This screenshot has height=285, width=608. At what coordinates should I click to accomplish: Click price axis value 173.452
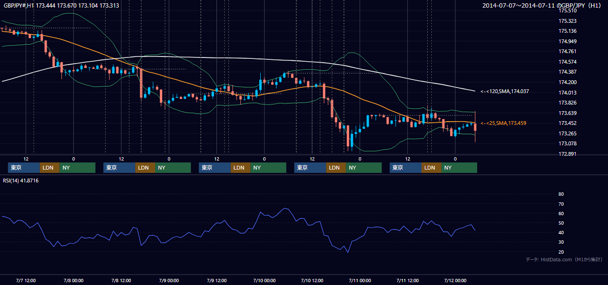pos(567,123)
